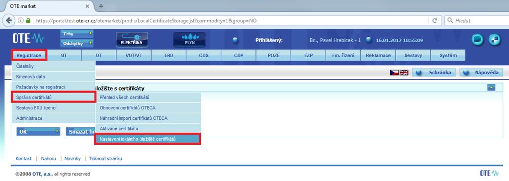Image resolution: width=509 pixels, height=181 pixels.
Task: Click the green padlock security icon
Action: point(28,20)
